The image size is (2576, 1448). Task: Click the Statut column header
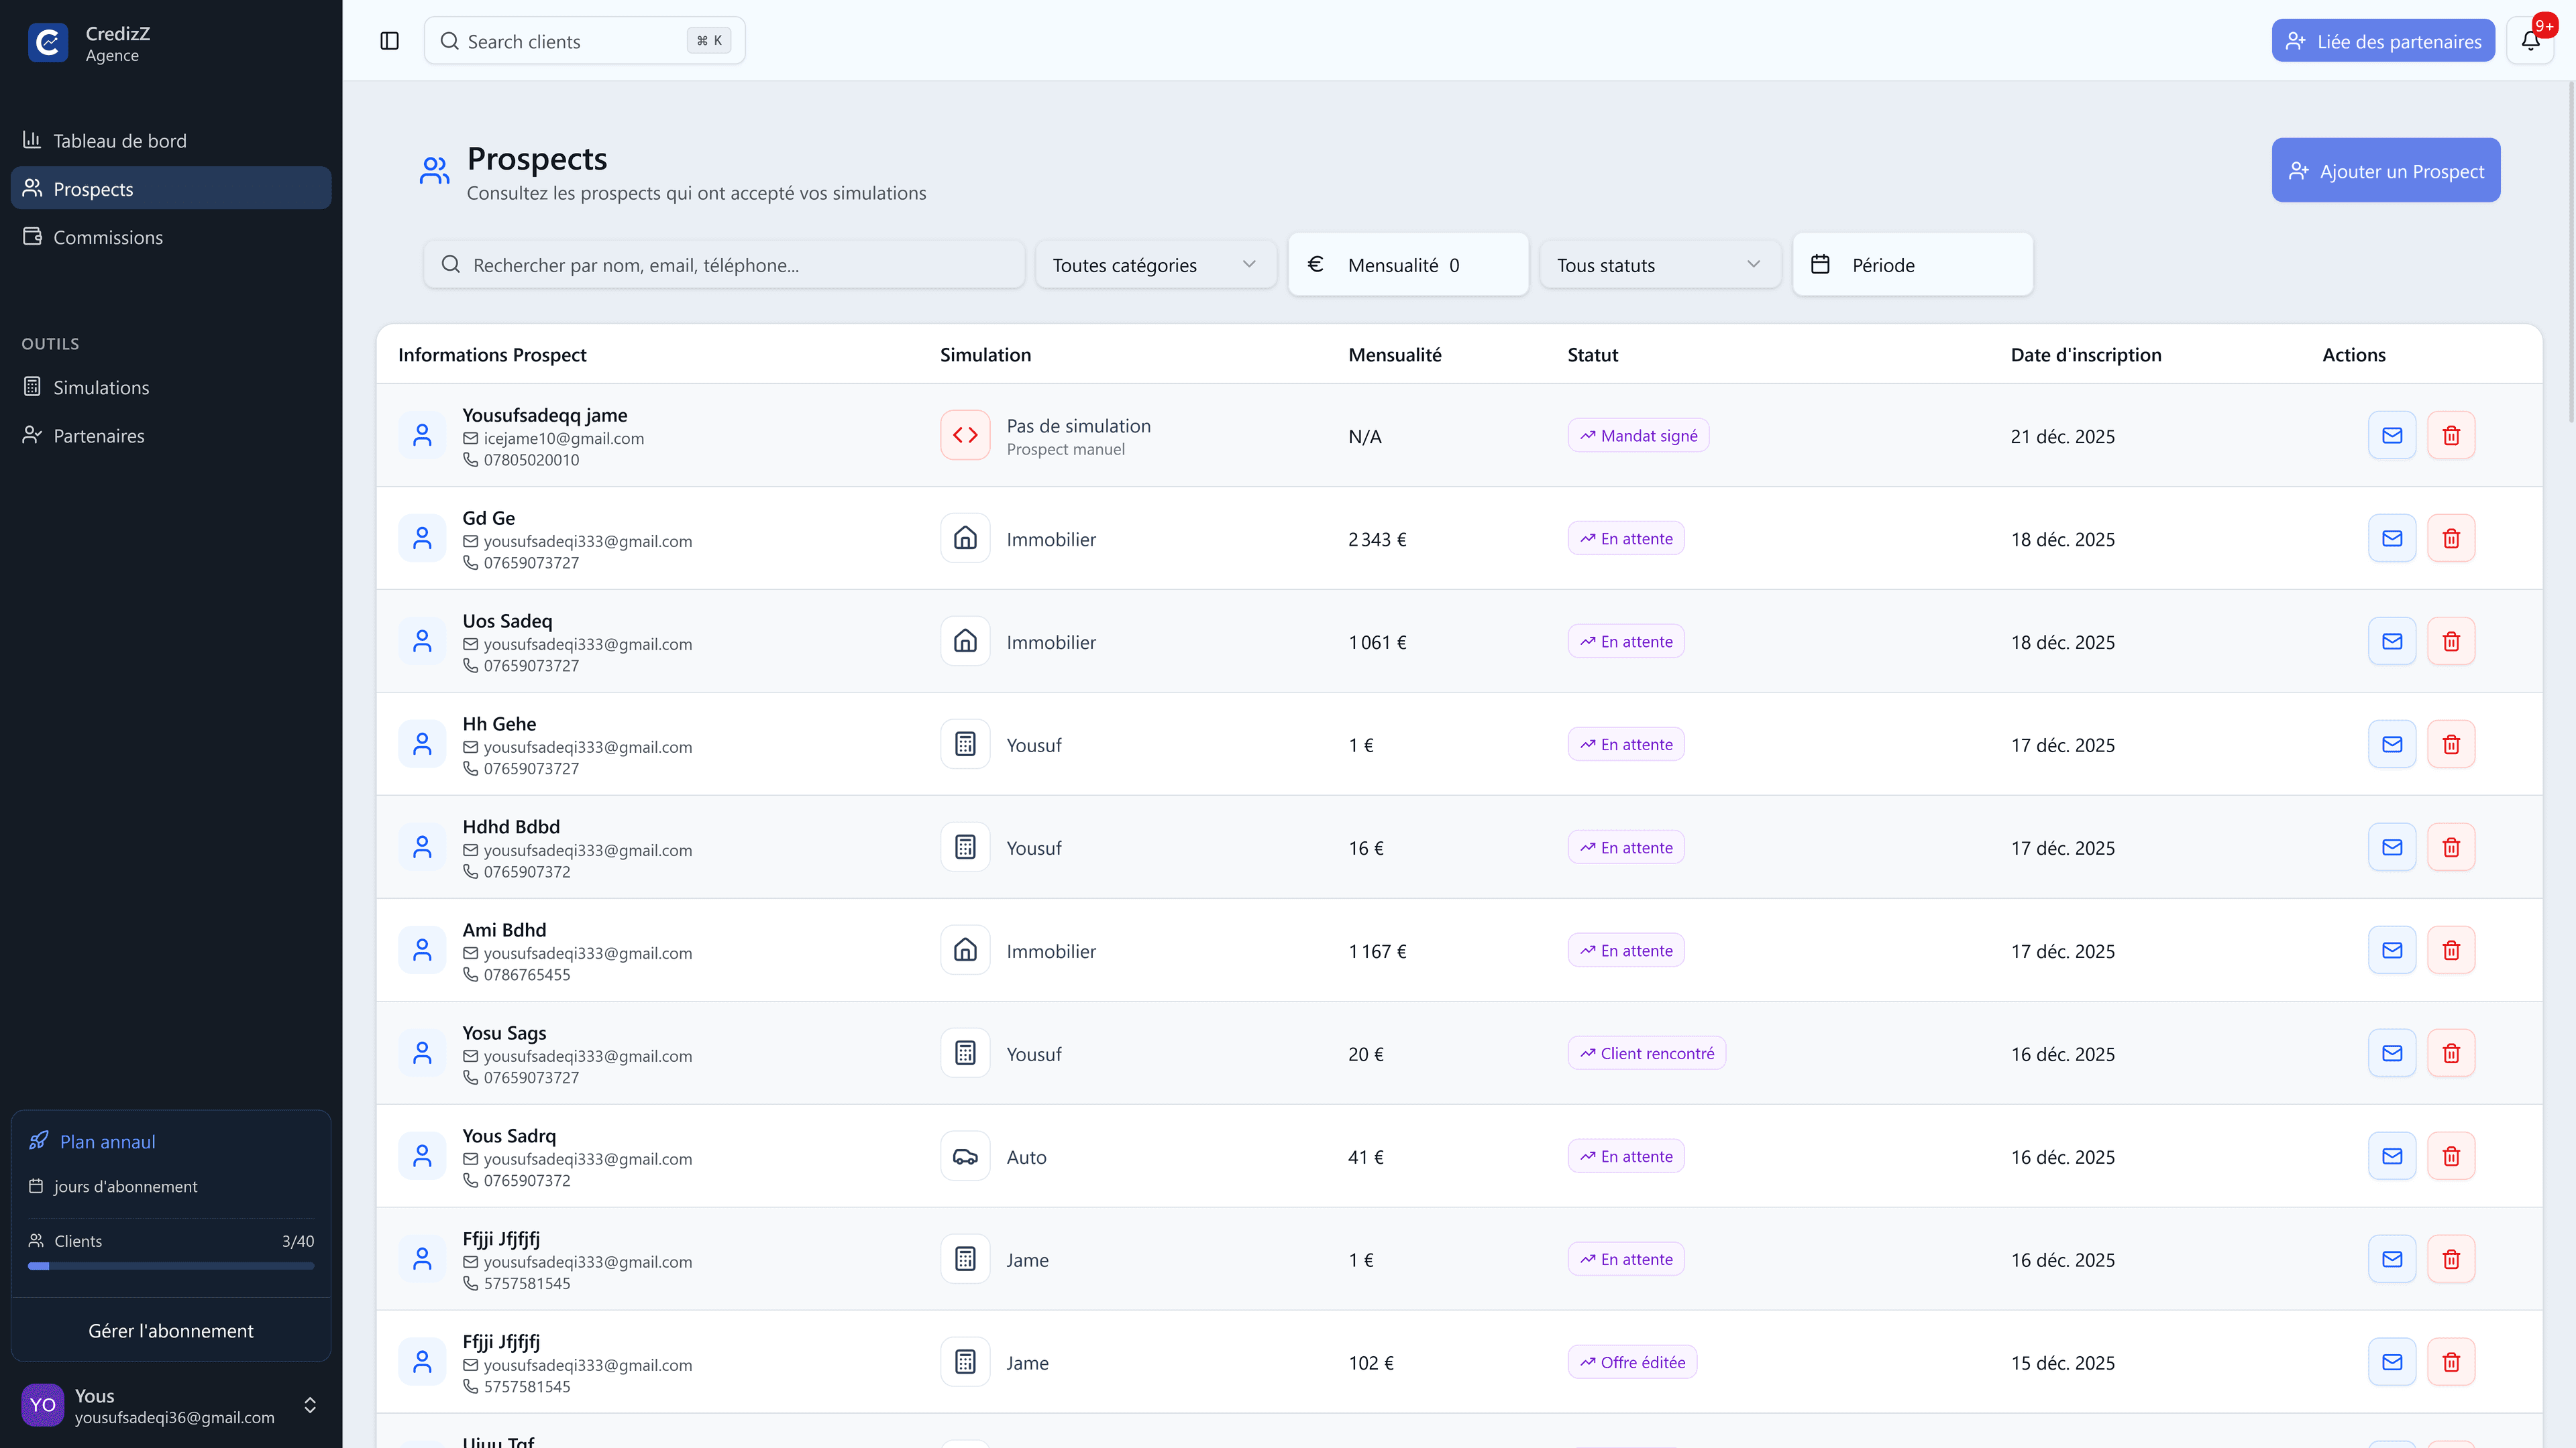pos(1592,355)
